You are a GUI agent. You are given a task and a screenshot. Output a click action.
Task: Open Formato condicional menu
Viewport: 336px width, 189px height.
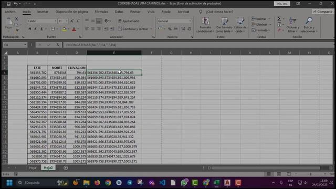click(x=205, y=25)
